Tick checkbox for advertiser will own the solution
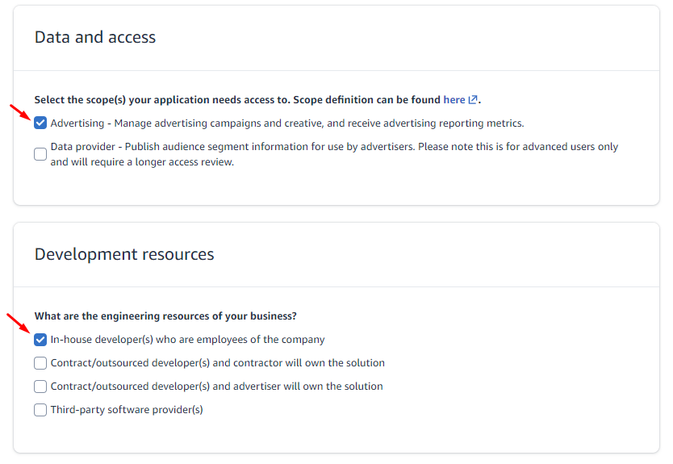 point(40,387)
